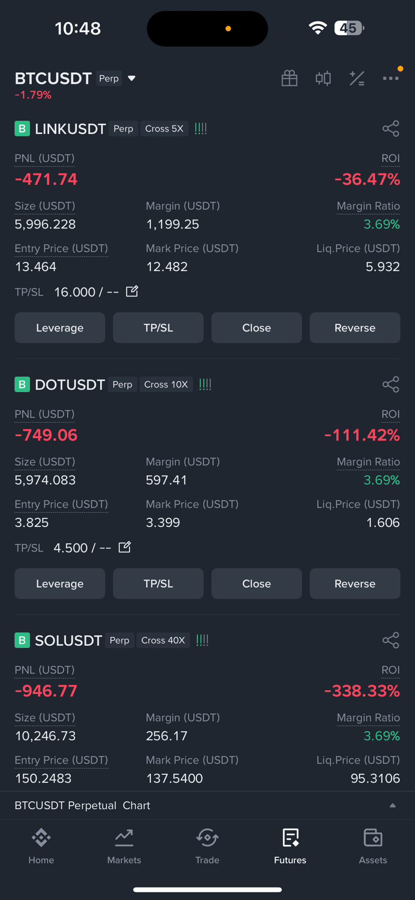Open the plus-slash calculator icon
Viewport: 415px width, 900px height.
tap(357, 78)
